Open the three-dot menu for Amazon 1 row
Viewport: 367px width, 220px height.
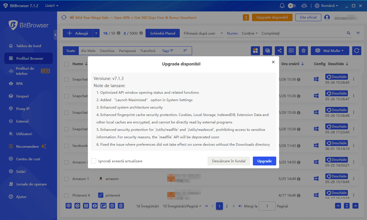point(354,179)
